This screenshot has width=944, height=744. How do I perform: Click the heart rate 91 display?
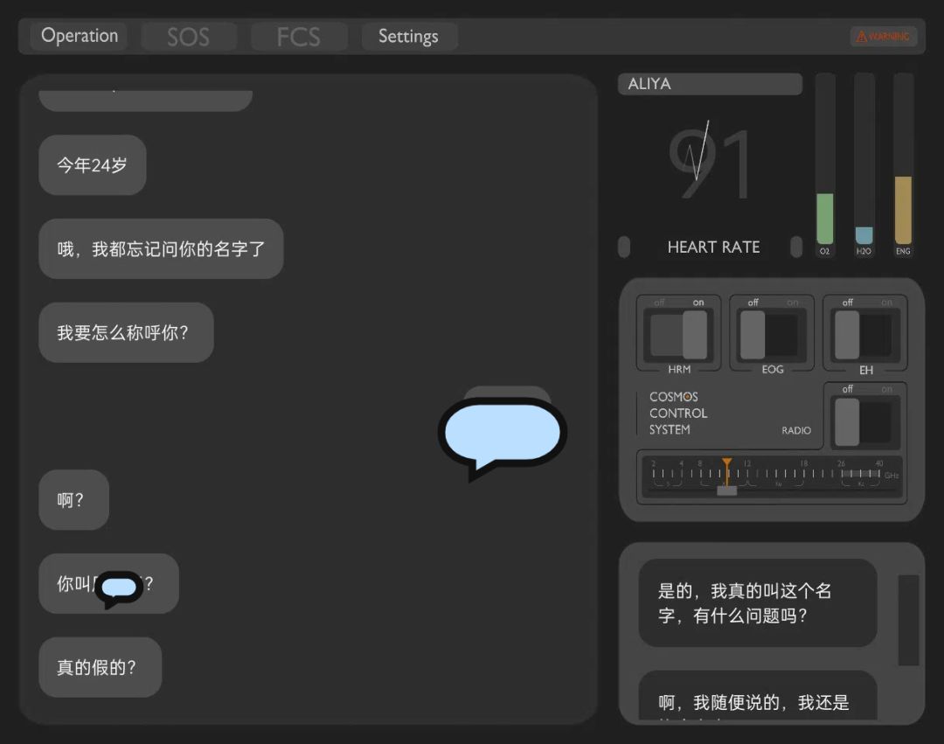click(x=709, y=163)
